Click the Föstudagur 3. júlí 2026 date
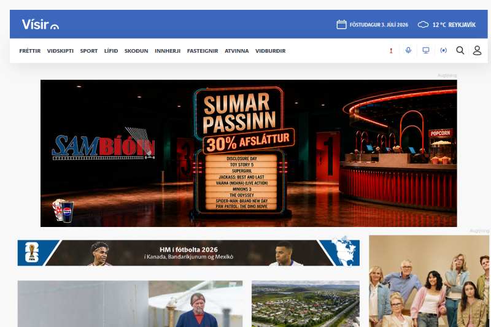Screen dimensions: 491x327 point(379,25)
